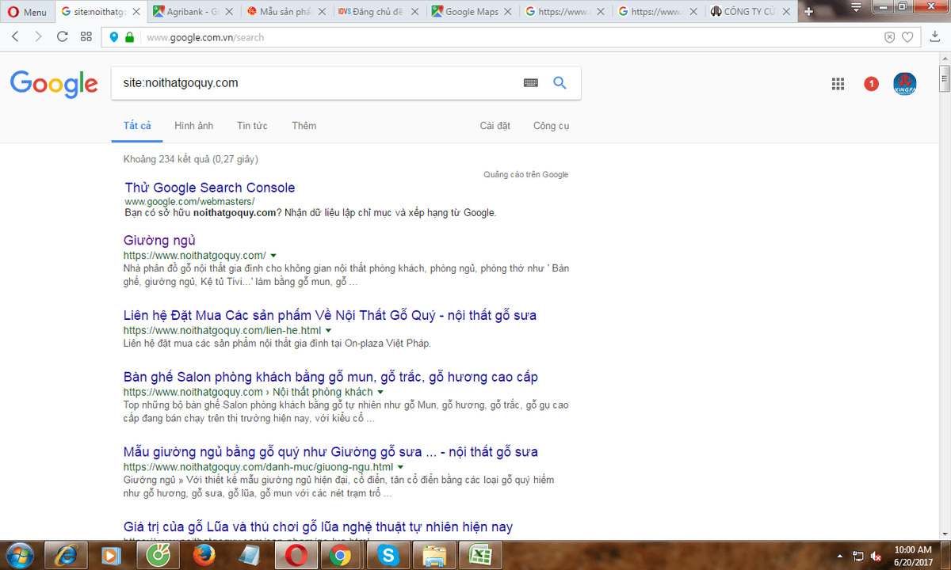Open the Opera Menu button

[28, 12]
